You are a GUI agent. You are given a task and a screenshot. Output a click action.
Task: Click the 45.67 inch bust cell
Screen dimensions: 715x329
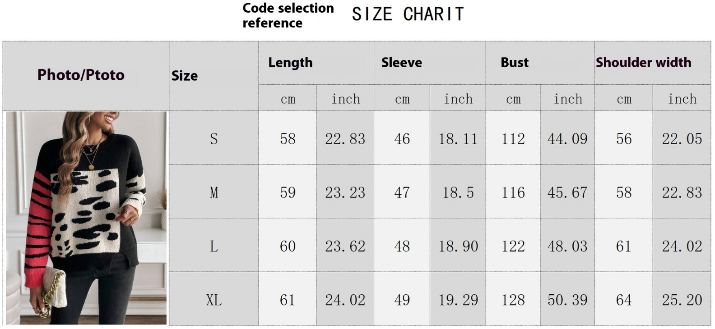coord(567,192)
